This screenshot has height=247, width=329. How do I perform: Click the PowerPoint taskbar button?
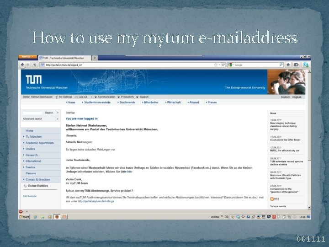click(x=64, y=216)
